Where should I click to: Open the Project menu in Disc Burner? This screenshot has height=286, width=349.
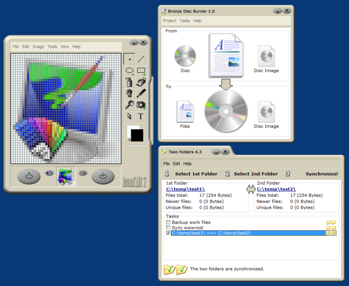coord(170,20)
